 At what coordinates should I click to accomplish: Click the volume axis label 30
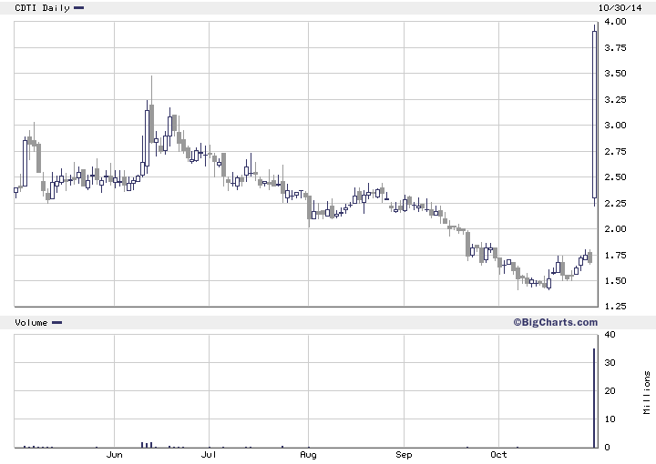610,362
